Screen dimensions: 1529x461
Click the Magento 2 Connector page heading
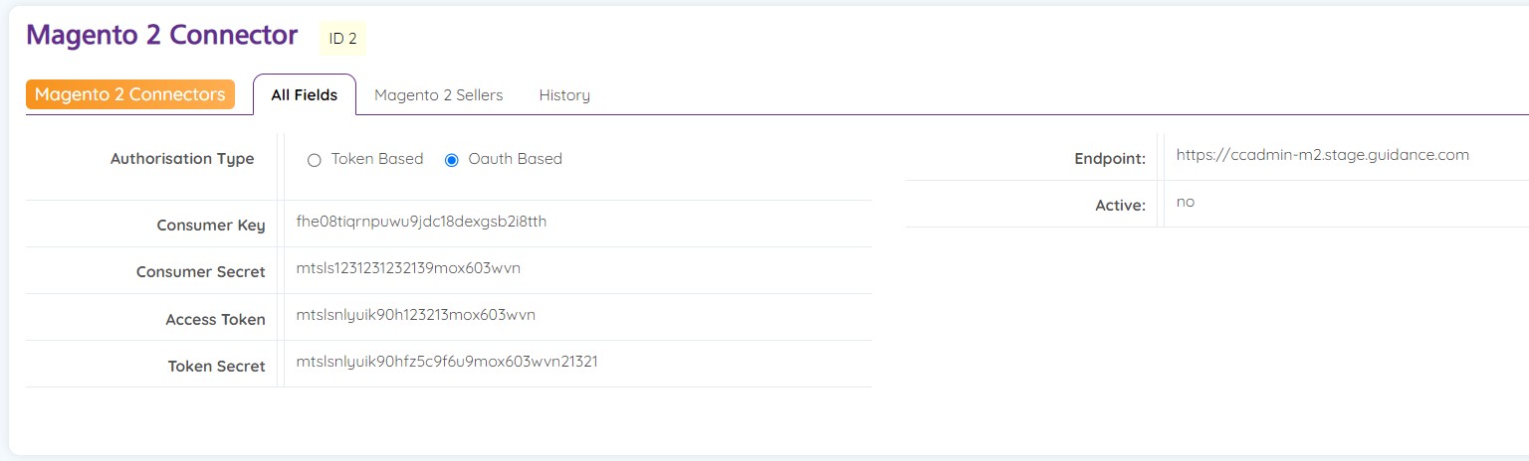(161, 35)
